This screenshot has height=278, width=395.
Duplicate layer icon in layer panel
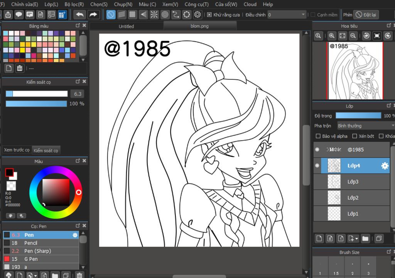coord(379,238)
